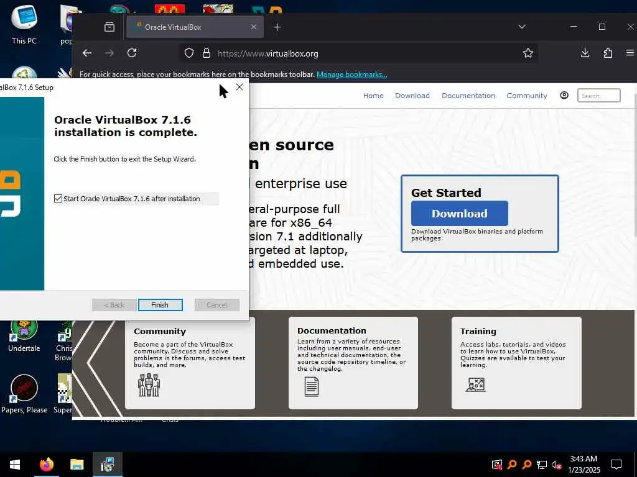Viewport: 637px width, 477px height.
Task: Open the Firefox downloads panel
Action: [585, 53]
